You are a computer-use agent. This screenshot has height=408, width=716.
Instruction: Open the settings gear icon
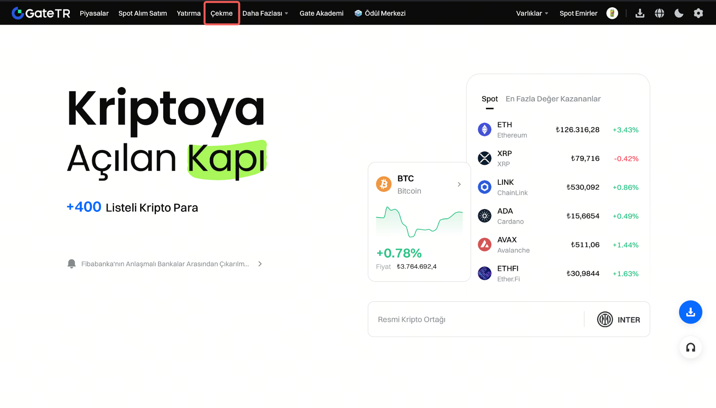pos(698,13)
